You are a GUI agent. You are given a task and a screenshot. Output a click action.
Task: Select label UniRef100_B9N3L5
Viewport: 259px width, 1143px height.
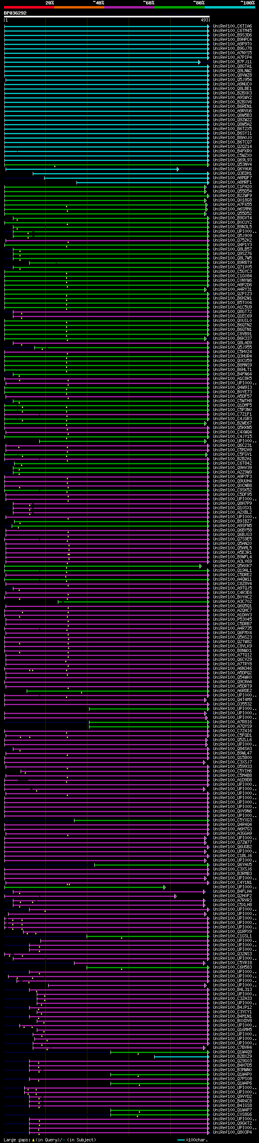[232, 227]
